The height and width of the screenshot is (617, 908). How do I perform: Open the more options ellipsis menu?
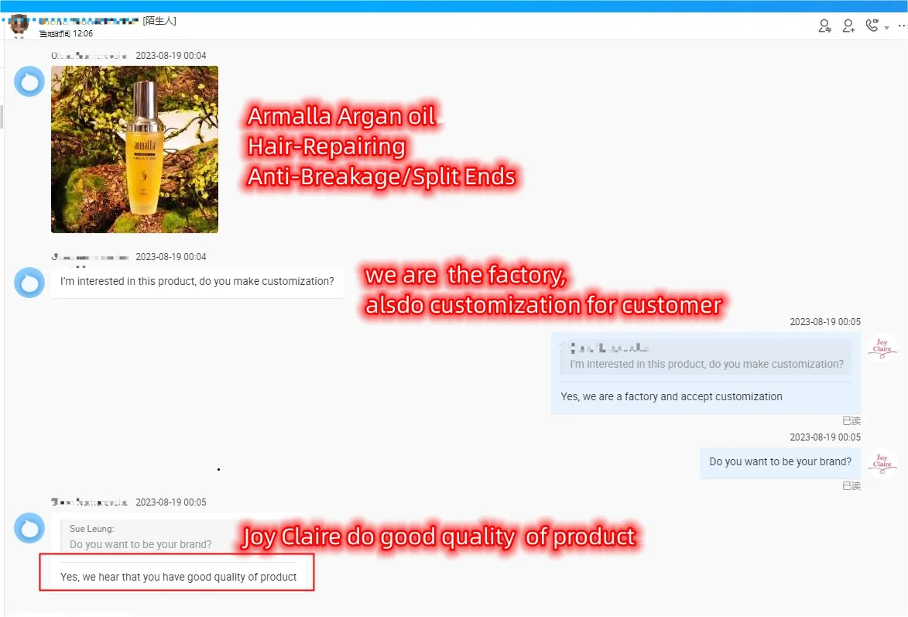pos(903,26)
